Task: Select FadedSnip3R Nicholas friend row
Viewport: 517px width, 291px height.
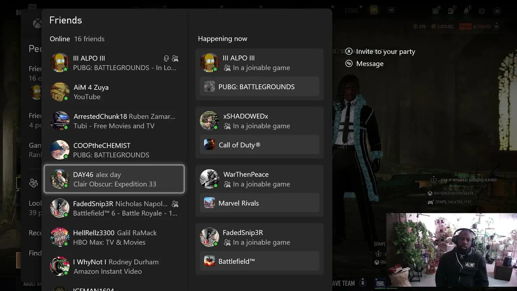Action: tap(114, 208)
